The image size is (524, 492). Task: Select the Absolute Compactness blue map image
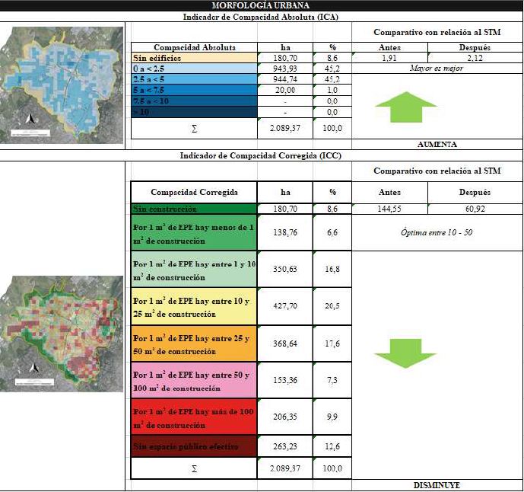click(63, 85)
